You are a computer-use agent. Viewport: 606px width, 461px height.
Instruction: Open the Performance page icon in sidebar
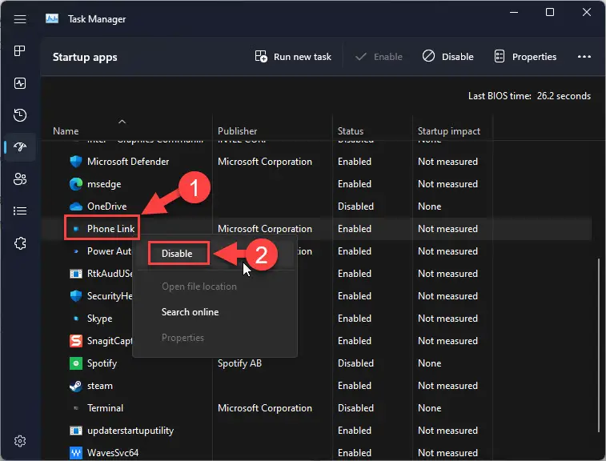[20, 83]
